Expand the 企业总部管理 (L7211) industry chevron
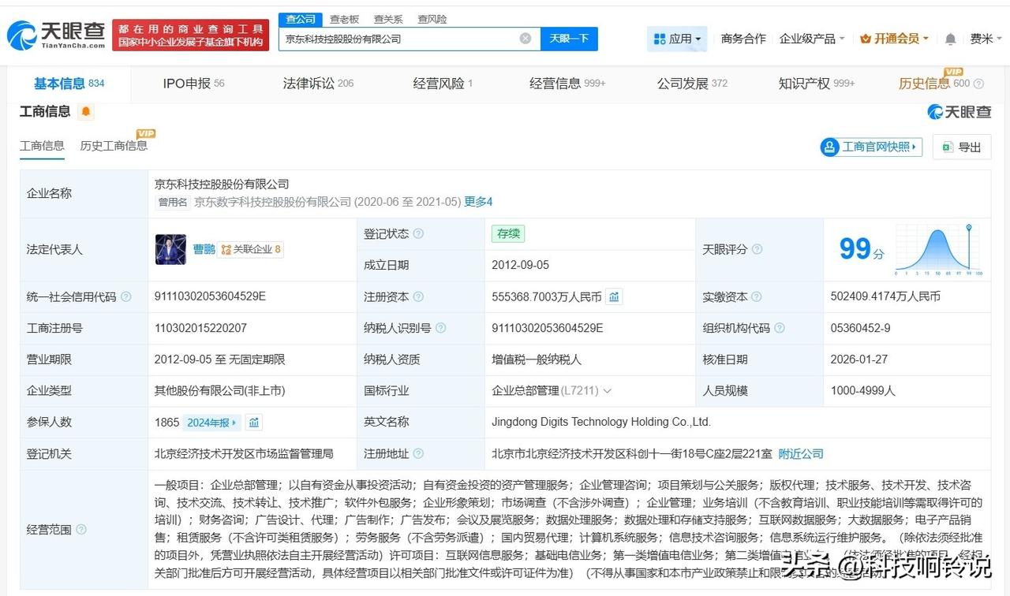Image resolution: width=1010 pixels, height=596 pixels. [x=607, y=391]
